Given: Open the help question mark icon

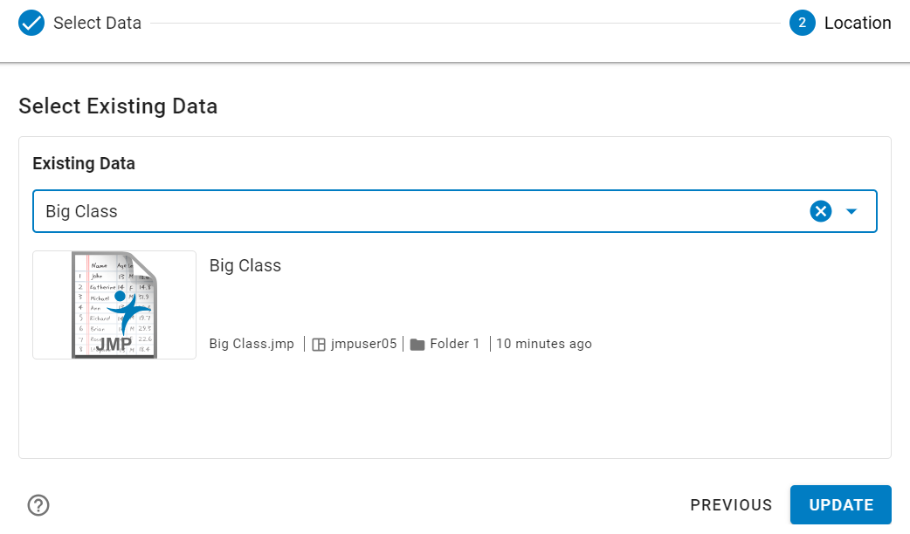Looking at the screenshot, I should click(37, 504).
